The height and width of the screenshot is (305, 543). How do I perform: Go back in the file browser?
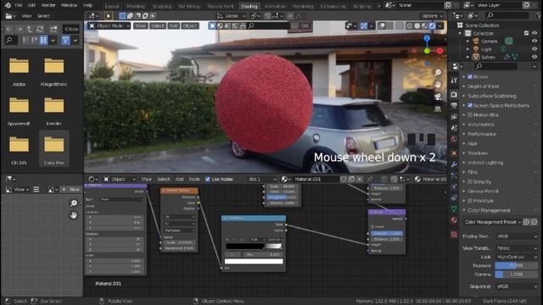(x=9, y=30)
